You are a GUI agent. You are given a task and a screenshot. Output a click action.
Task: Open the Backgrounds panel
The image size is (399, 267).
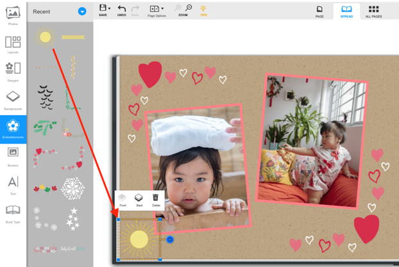tap(13, 99)
